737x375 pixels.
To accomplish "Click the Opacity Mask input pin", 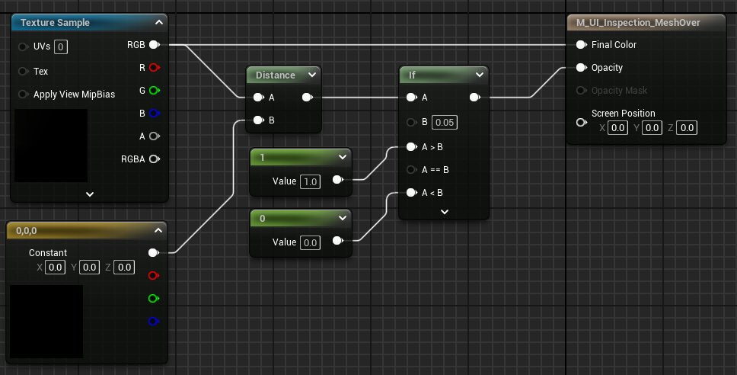I will (582, 91).
